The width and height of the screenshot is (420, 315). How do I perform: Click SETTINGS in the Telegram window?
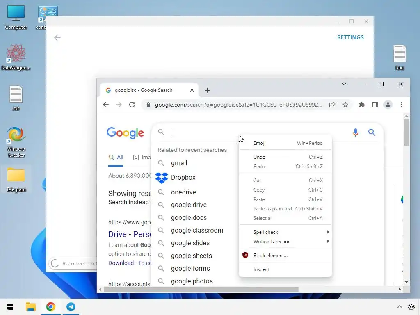pyautogui.click(x=350, y=37)
